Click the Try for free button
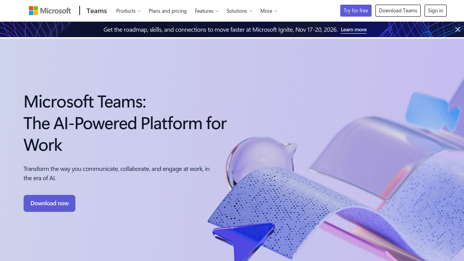This screenshot has width=464, height=261. 356,11
